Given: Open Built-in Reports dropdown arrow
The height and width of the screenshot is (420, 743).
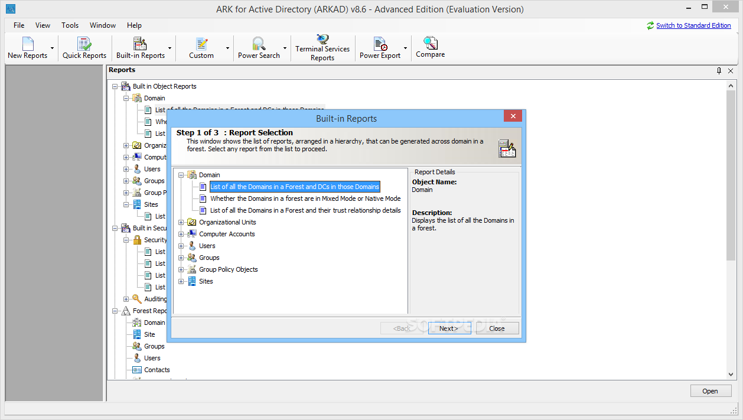Looking at the screenshot, I should coord(170,48).
